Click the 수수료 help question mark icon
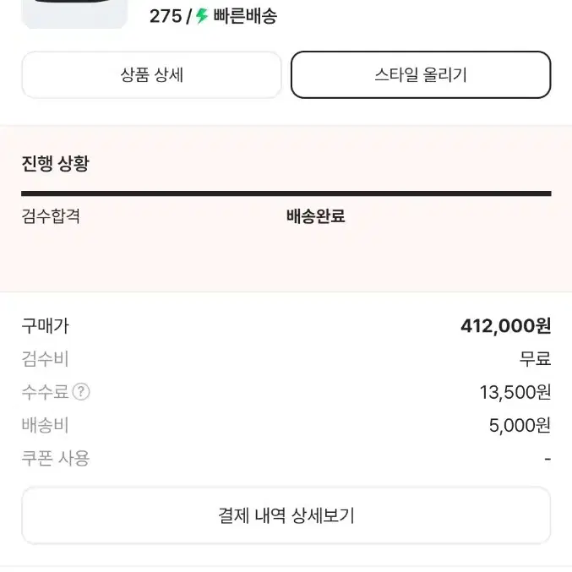572x572 pixels. (81, 392)
